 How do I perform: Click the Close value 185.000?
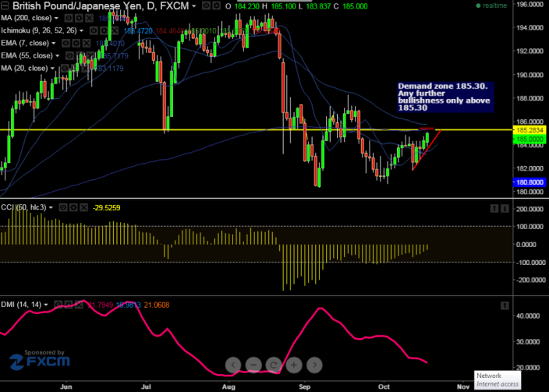[354, 6]
